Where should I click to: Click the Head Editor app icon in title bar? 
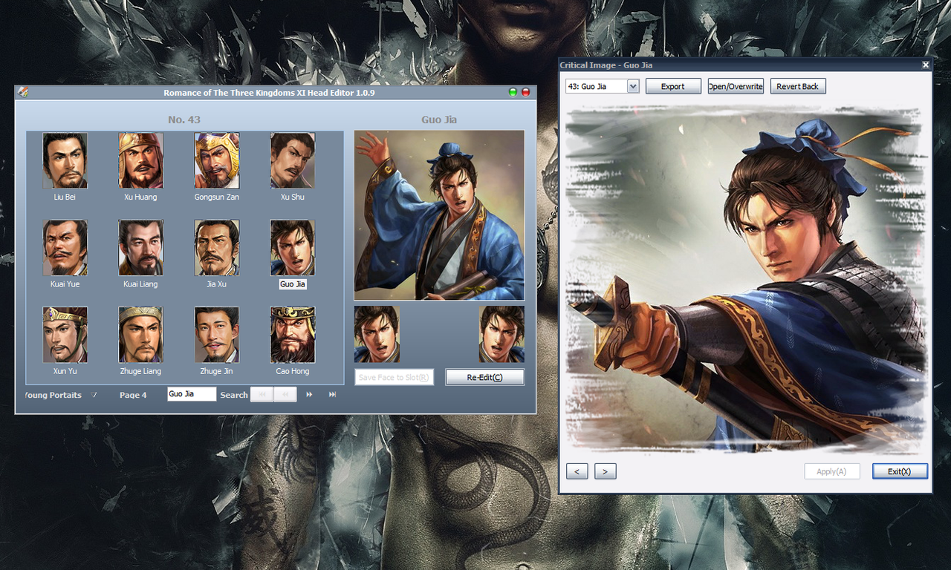coord(23,92)
